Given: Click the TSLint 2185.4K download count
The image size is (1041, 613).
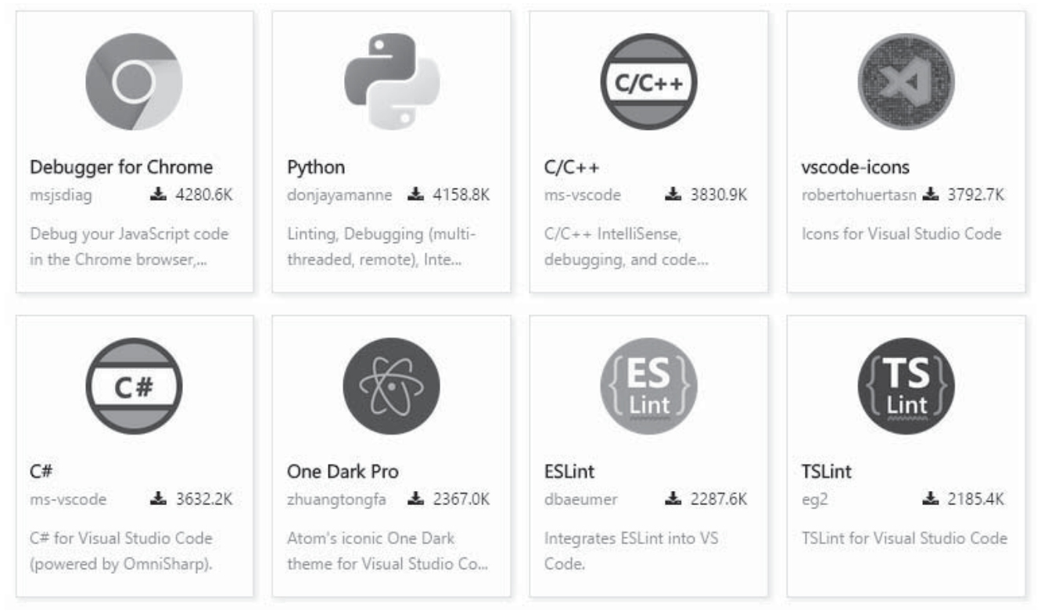Looking at the screenshot, I should pos(975,499).
